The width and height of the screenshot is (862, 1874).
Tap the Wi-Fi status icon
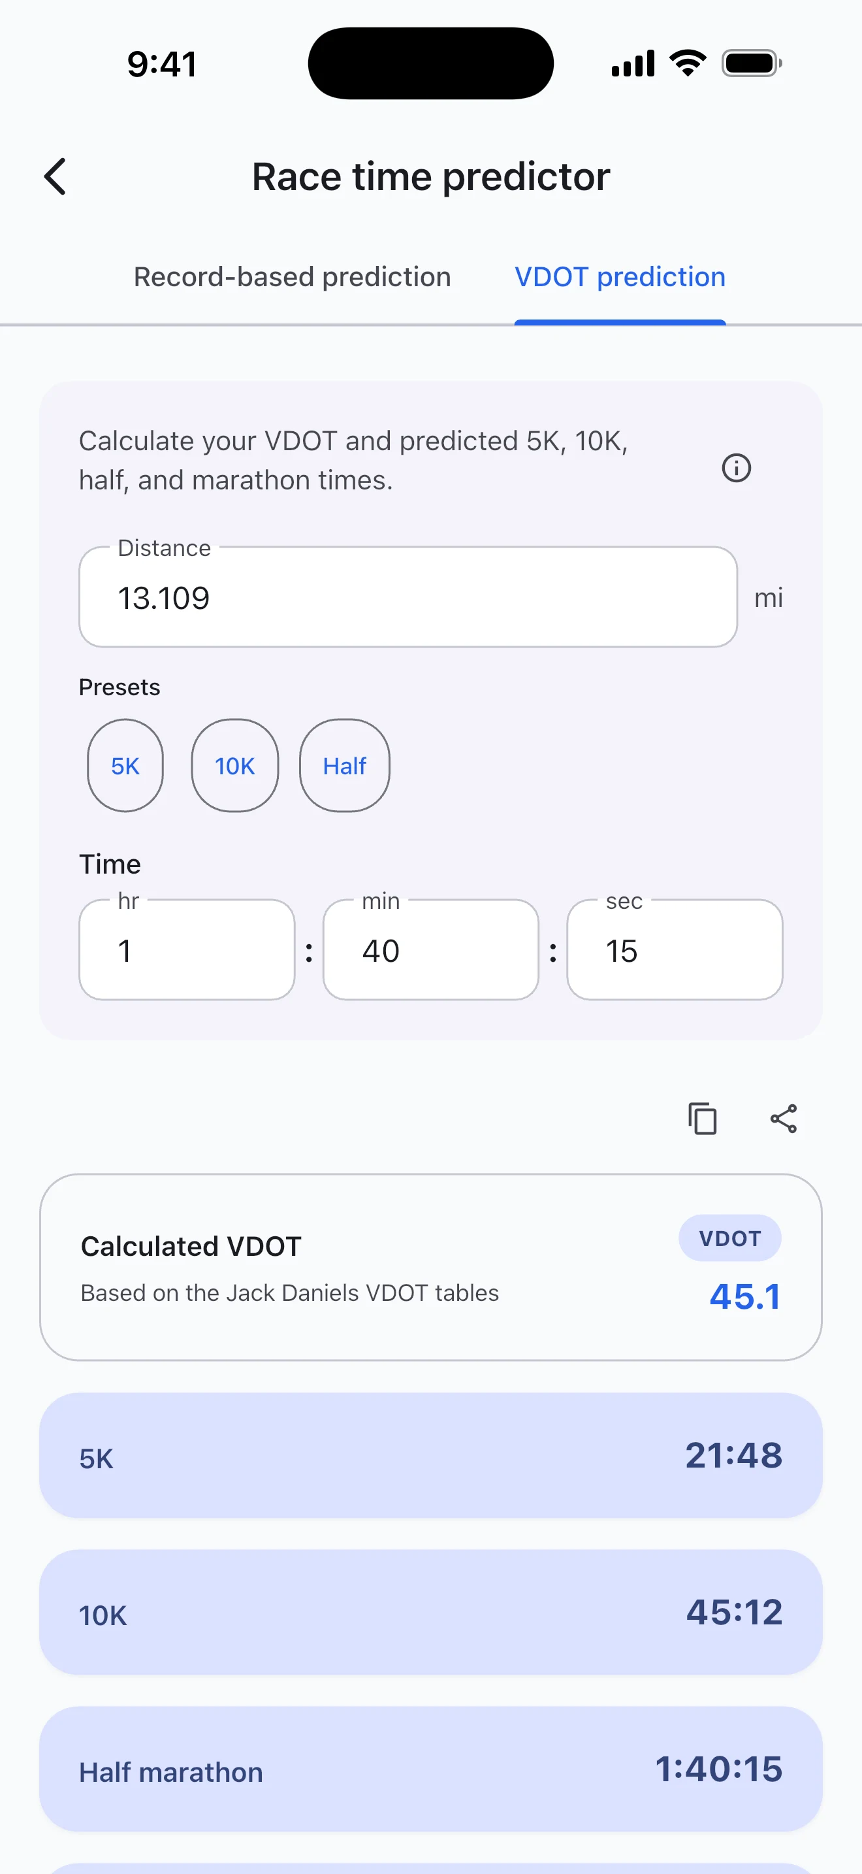point(688,63)
